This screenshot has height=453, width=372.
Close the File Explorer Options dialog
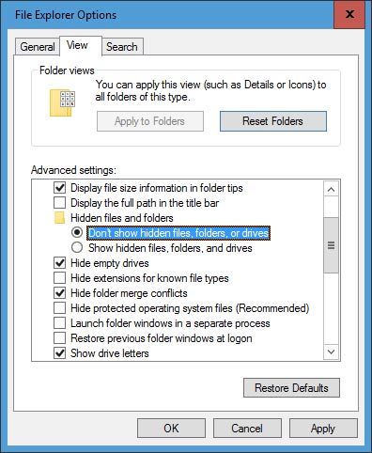(x=349, y=14)
